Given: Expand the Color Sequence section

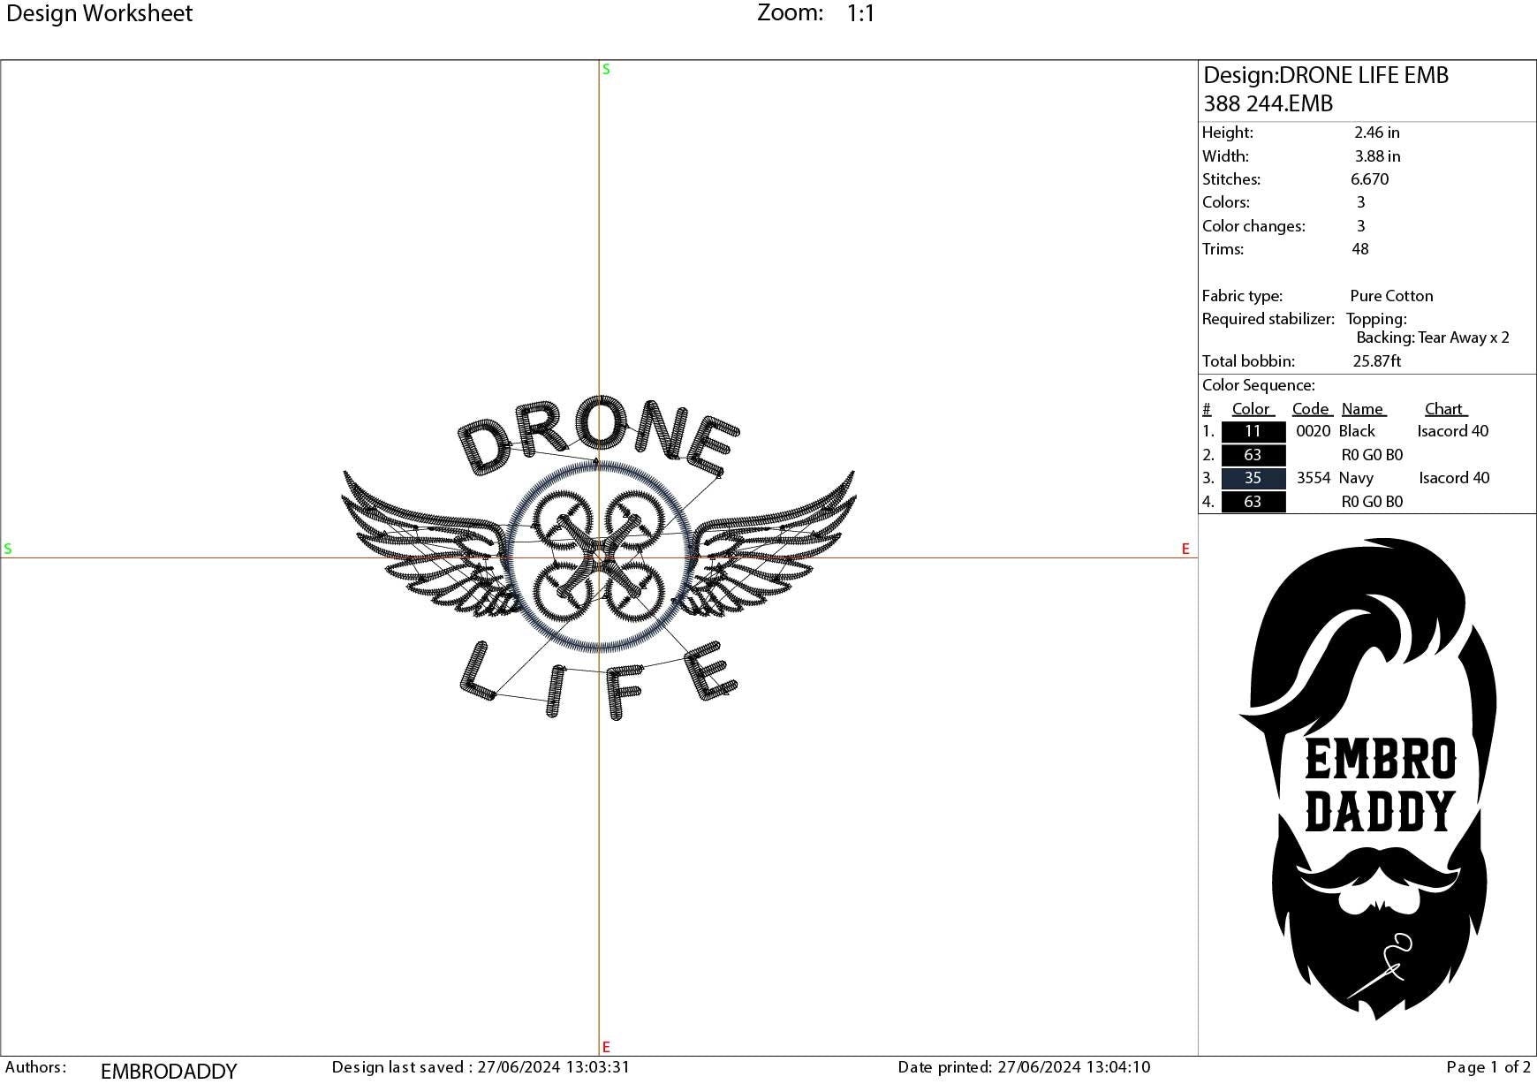Looking at the screenshot, I should coord(1258,385).
